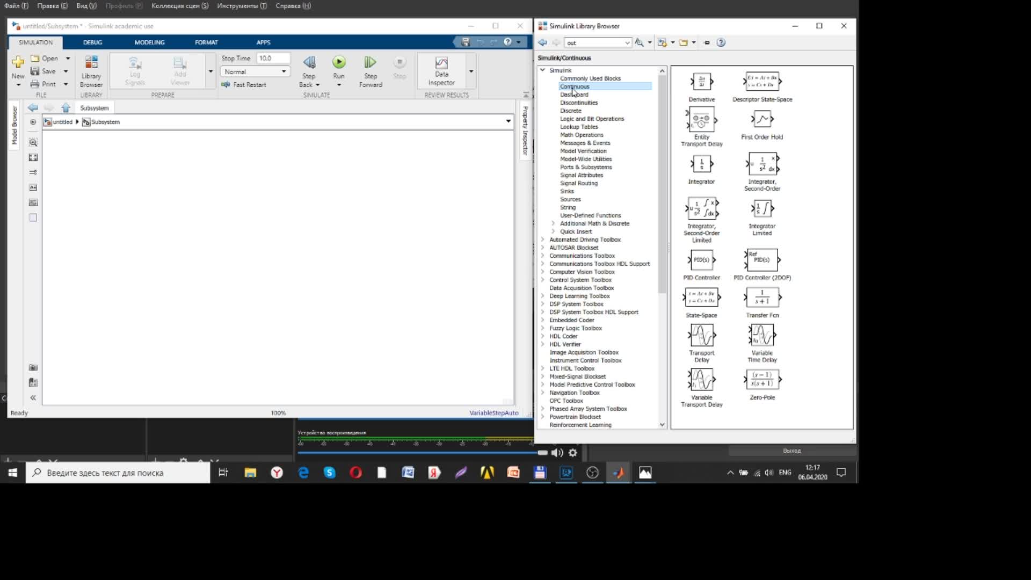The width and height of the screenshot is (1031, 580).
Task: Click the Step Back button
Action: tap(309, 71)
